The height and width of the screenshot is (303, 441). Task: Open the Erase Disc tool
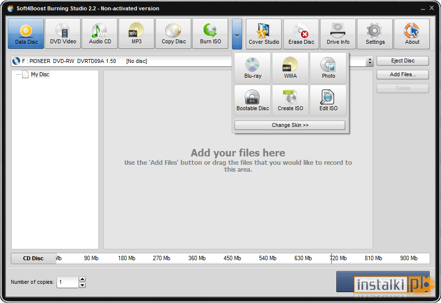[x=301, y=34]
